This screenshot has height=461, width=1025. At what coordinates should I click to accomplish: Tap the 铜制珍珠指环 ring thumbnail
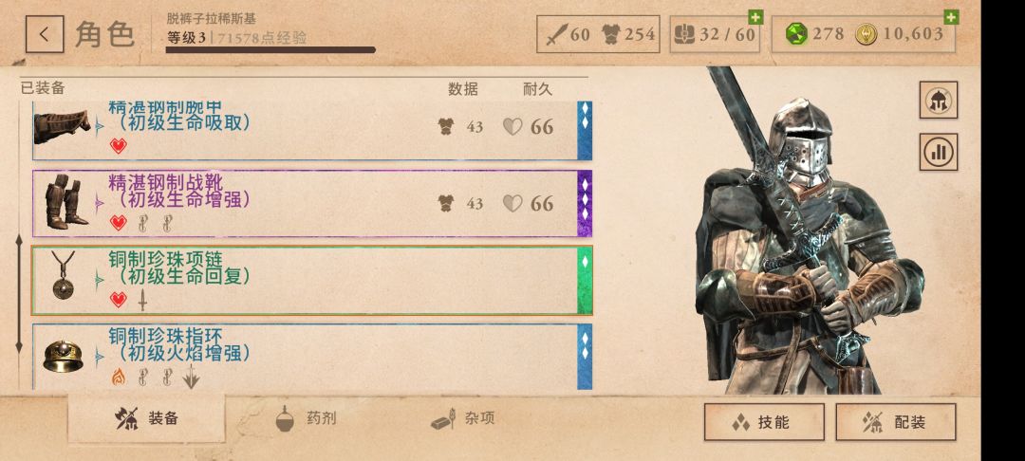tap(63, 357)
